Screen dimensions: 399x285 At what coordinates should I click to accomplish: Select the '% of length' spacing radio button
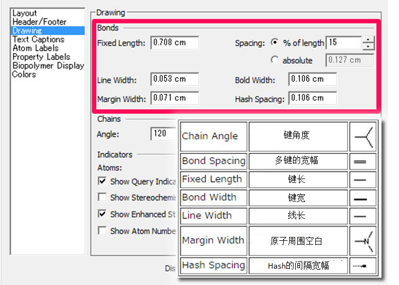274,43
